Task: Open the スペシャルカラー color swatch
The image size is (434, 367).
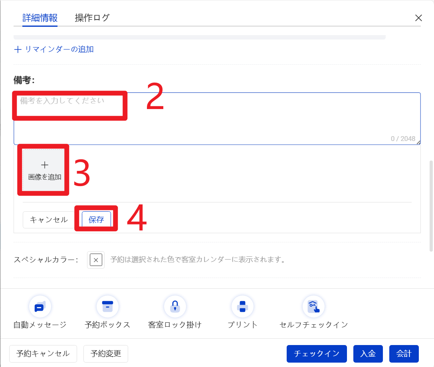Action: 96,260
